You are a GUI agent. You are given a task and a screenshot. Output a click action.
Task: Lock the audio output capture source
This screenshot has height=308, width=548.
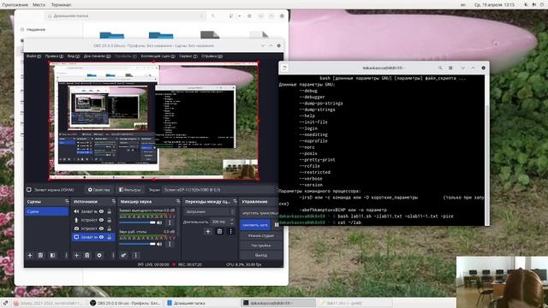click(x=110, y=211)
